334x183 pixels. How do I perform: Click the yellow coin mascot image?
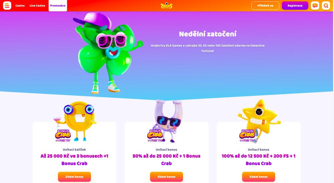76,121
